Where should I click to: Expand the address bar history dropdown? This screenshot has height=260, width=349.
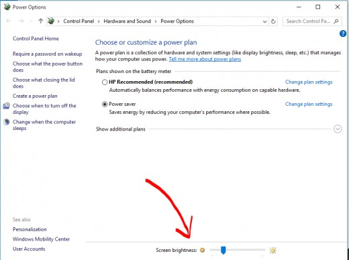tap(264, 21)
